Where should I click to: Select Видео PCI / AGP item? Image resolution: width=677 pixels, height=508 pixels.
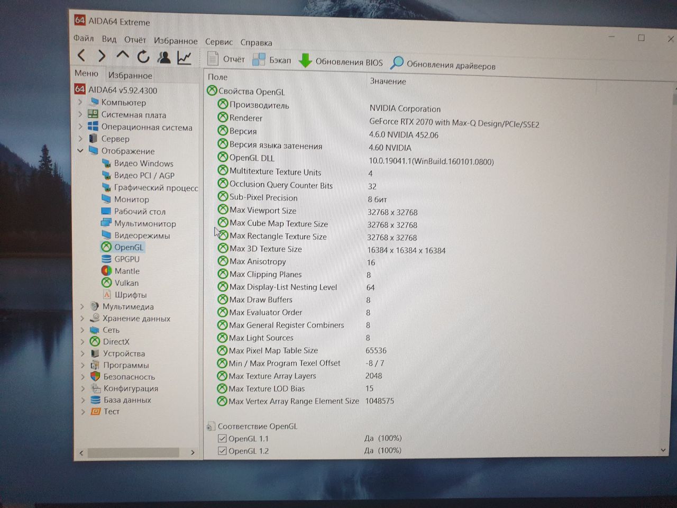tap(138, 175)
